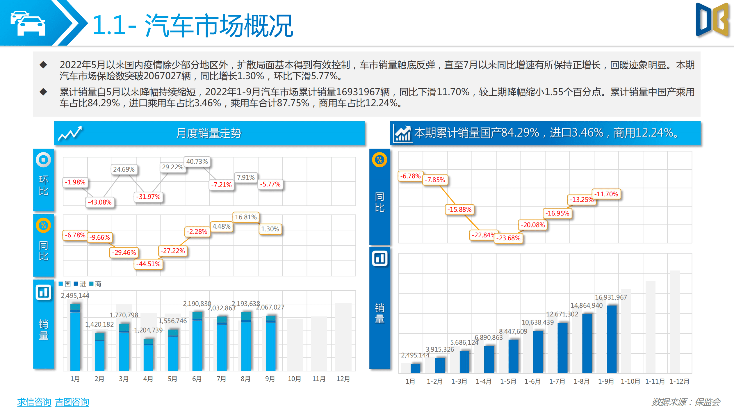734x413 pixels.
Task: Click the light blue 国 legend color square
Action: [60, 283]
